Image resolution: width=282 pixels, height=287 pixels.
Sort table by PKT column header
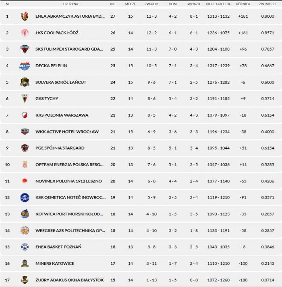pyautogui.click(x=113, y=4)
